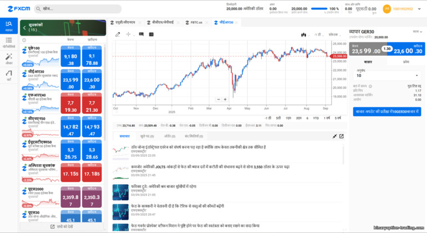Screen dimensions: 427x233
Task: Open the chart type dropdown arrow
Action: (x=309, y=35)
